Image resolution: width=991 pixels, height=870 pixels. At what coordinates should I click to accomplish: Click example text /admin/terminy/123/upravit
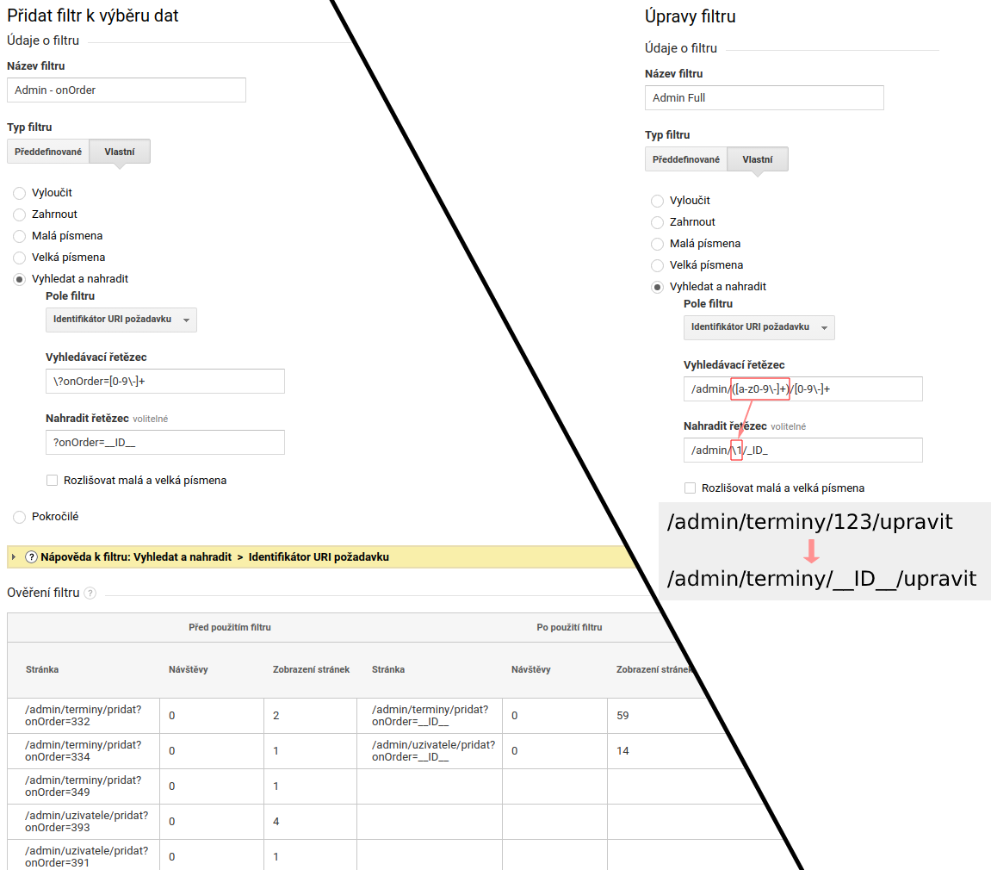(809, 522)
